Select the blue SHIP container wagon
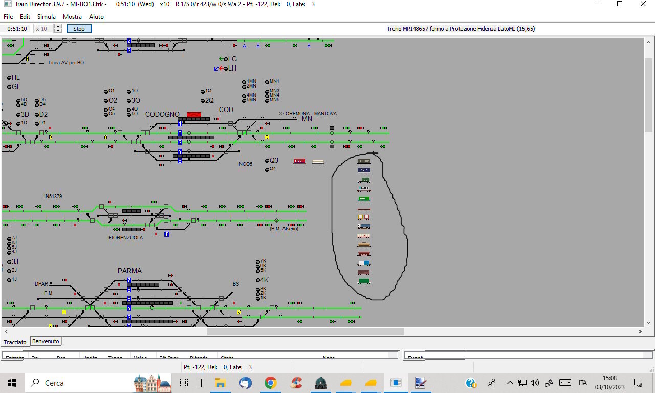 [x=364, y=170]
